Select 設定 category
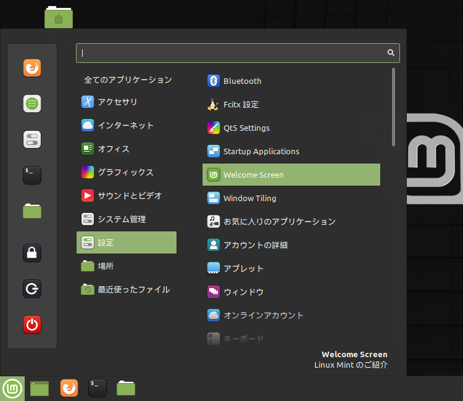Image resolution: width=463 pixels, height=401 pixels. click(x=127, y=242)
